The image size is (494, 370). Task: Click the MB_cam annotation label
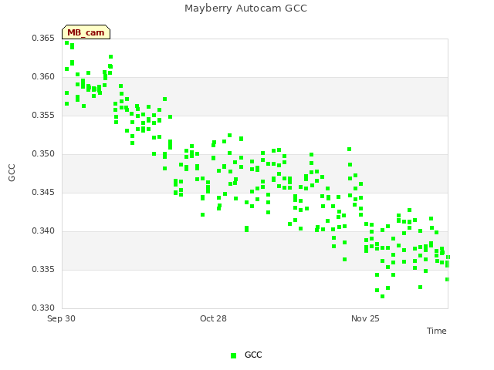(x=86, y=32)
